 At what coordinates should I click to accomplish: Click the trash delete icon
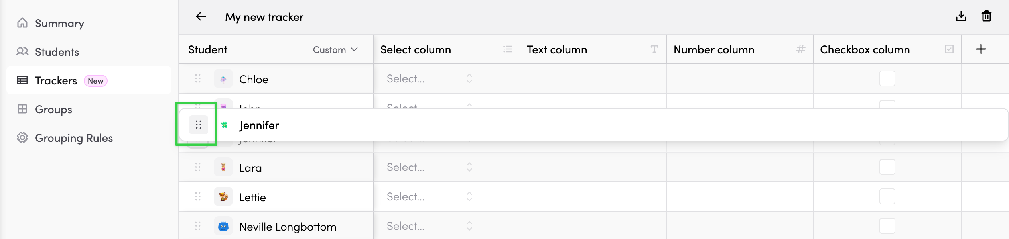click(986, 16)
